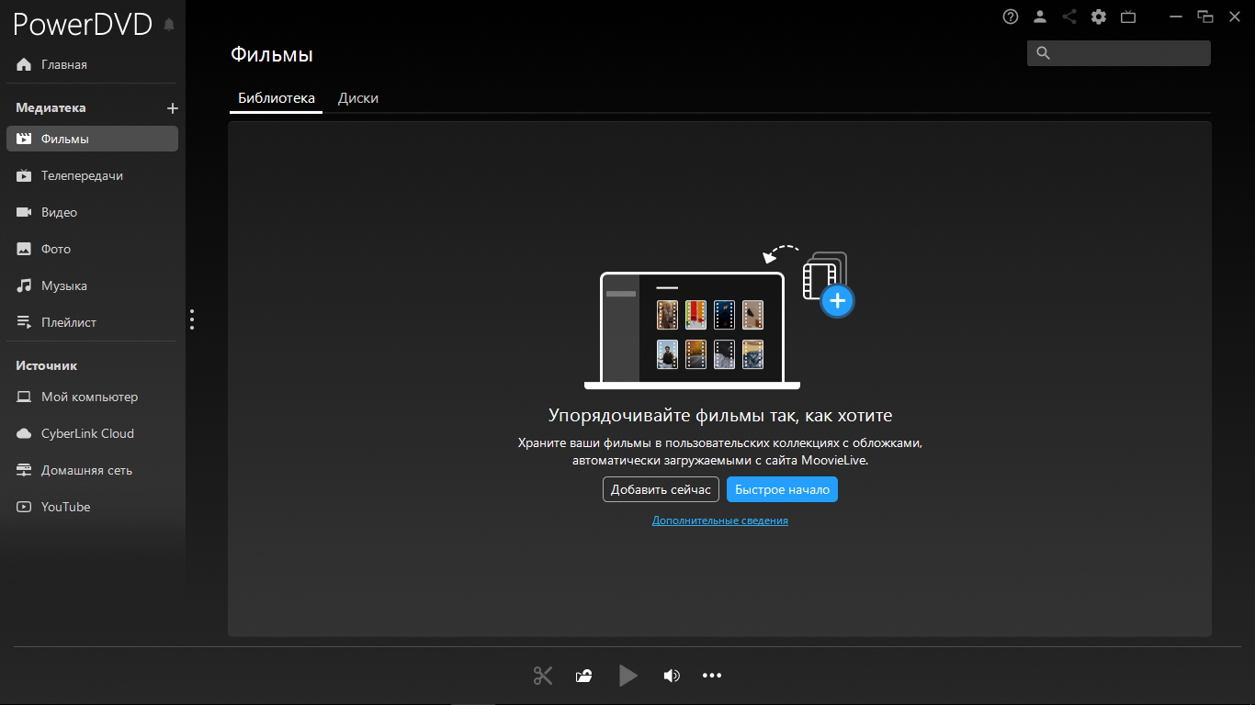Minimize the PowerDVD window
Viewport: 1255px width, 705px height.
pos(1176,17)
